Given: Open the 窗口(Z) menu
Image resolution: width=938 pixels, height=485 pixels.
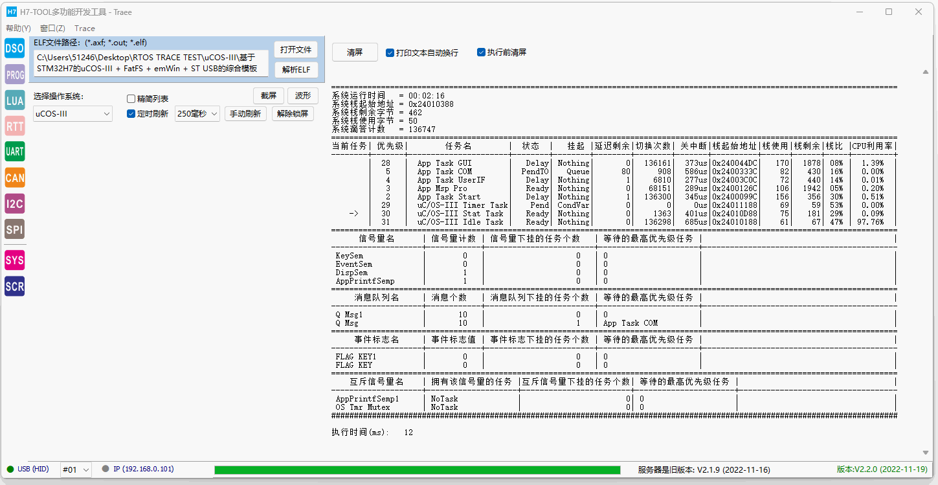Looking at the screenshot, I should tap(52, 28).
